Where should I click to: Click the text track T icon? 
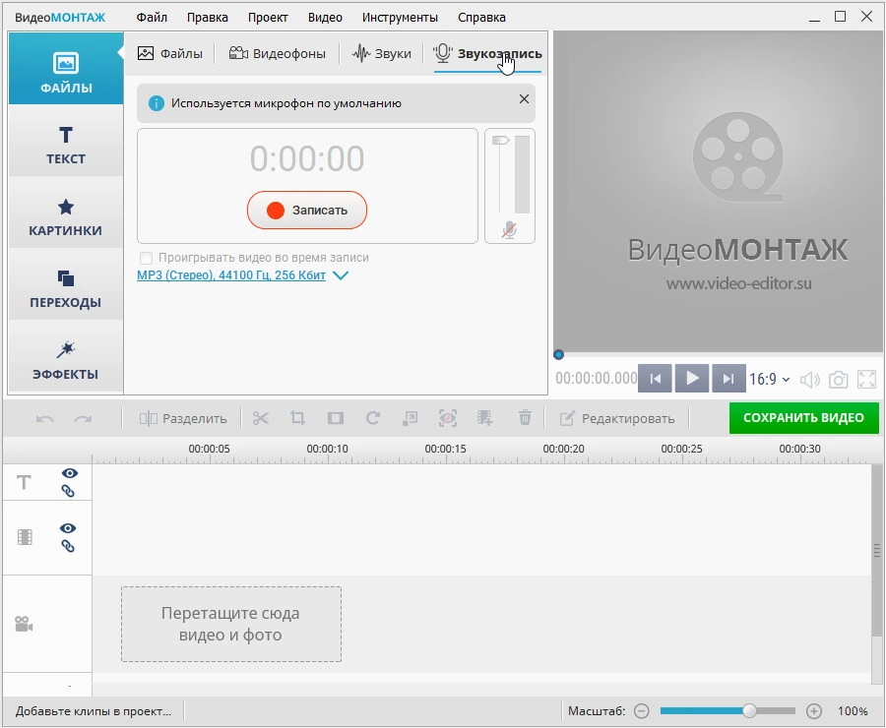click(24, 482)
